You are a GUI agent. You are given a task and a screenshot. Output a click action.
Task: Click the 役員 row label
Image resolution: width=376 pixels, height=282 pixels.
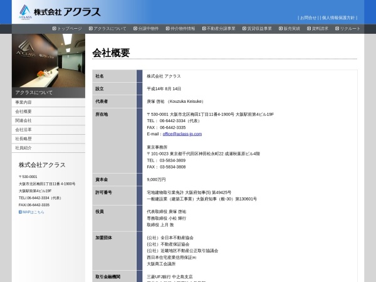tap(100, 212)
